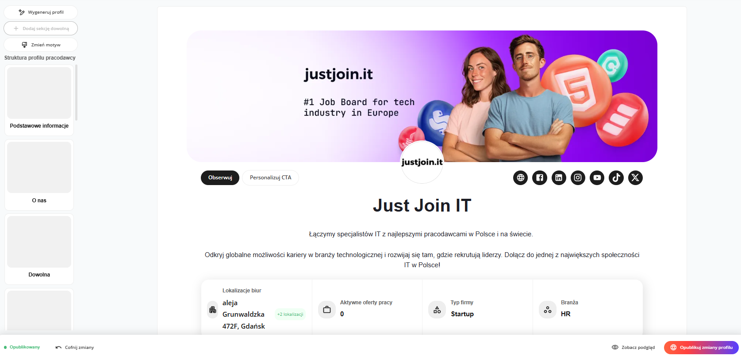
Task: Click the briefcase icon for Aktywne oferty pracy
Action: [x=327, y=310]
